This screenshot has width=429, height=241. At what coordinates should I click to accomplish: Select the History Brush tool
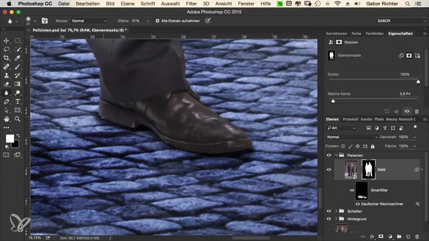coord(17,76)
